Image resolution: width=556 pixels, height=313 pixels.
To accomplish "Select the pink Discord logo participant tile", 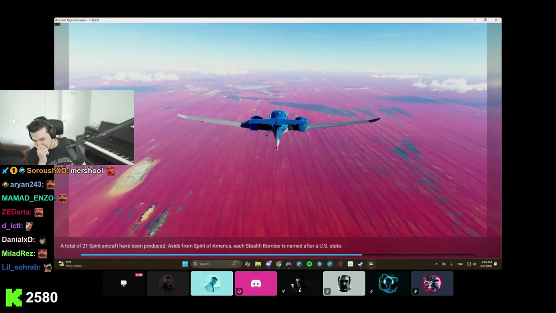I will (x=256, y=283).
